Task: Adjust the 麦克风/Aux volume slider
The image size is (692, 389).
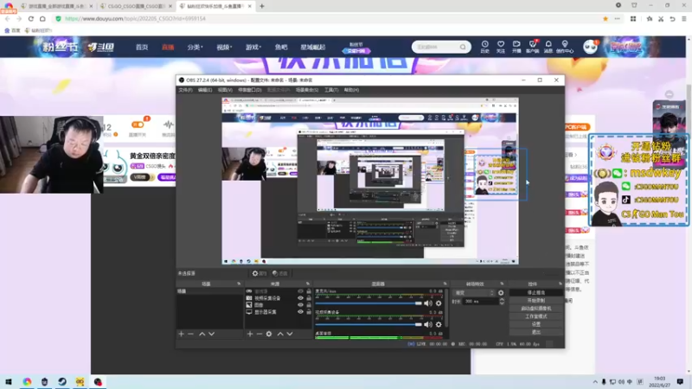Action: pos(368,303)
